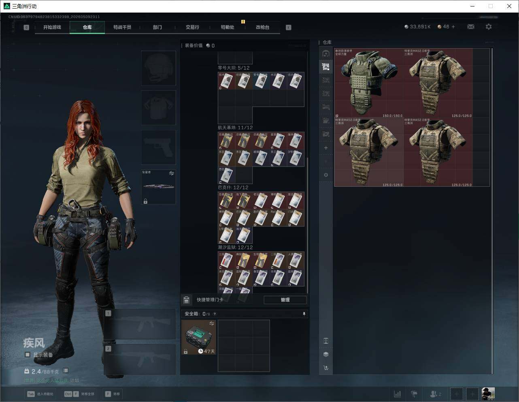Open stash settings gear in sidebar
The height and width of the screenshot is (402, 519).
(326, 175)
